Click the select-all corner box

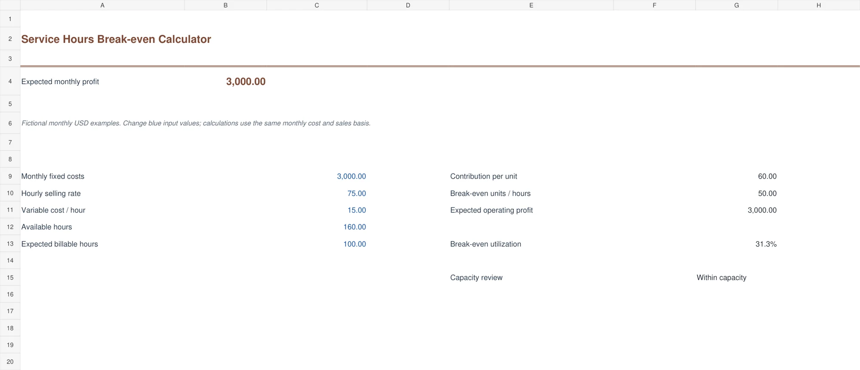coord(10,5)
